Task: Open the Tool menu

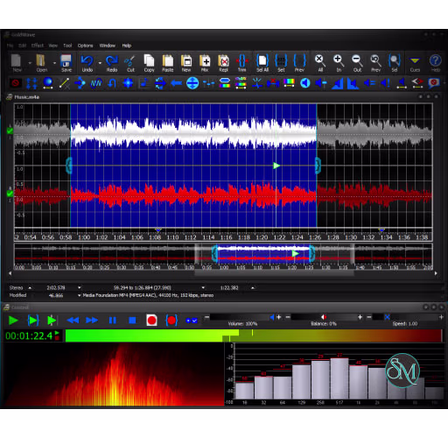Action: 67,46
